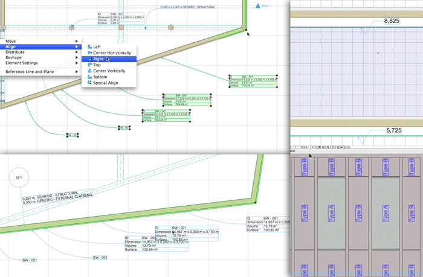Image resolution: width=423 pixels, height=277 pixels.
Task: Expand the Distribute submenu arrow
Action: click(76, 52)
